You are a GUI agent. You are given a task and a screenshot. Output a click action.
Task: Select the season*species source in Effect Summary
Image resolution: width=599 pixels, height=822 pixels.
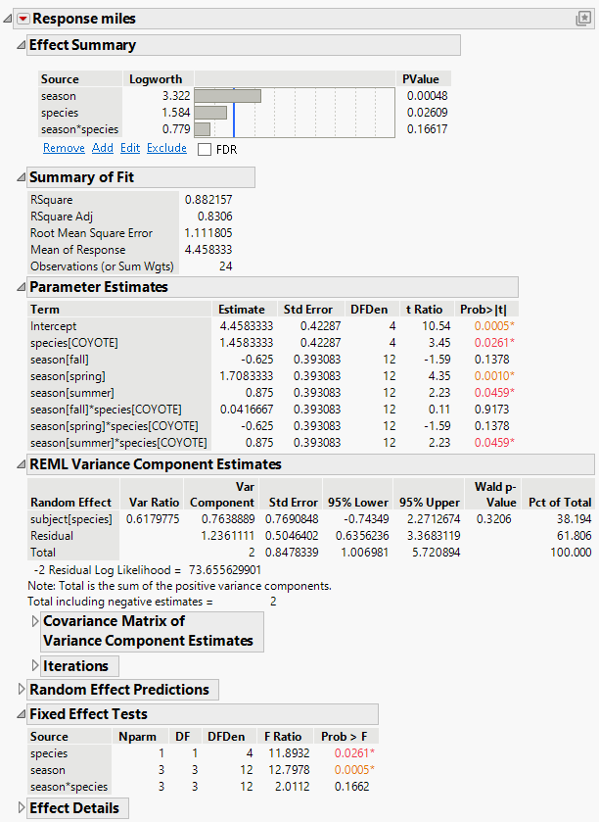coord(79,129)
